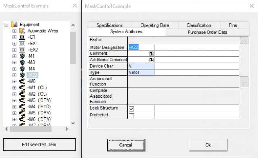Select the Automatic Wires folder icon

tap(22, 31)
